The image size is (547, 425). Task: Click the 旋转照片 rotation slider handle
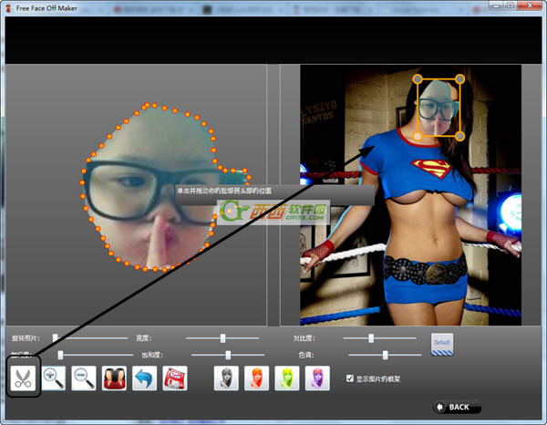point(55,337)
